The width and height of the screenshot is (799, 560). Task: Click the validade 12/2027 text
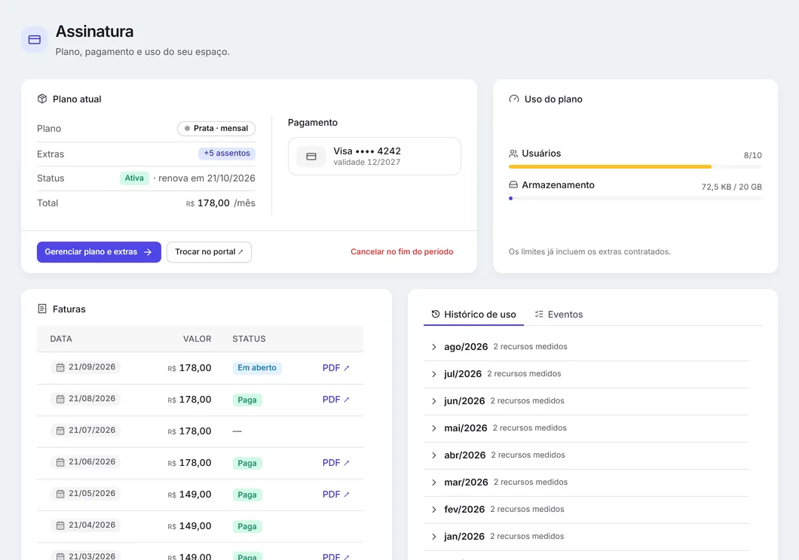coord(367,163)
